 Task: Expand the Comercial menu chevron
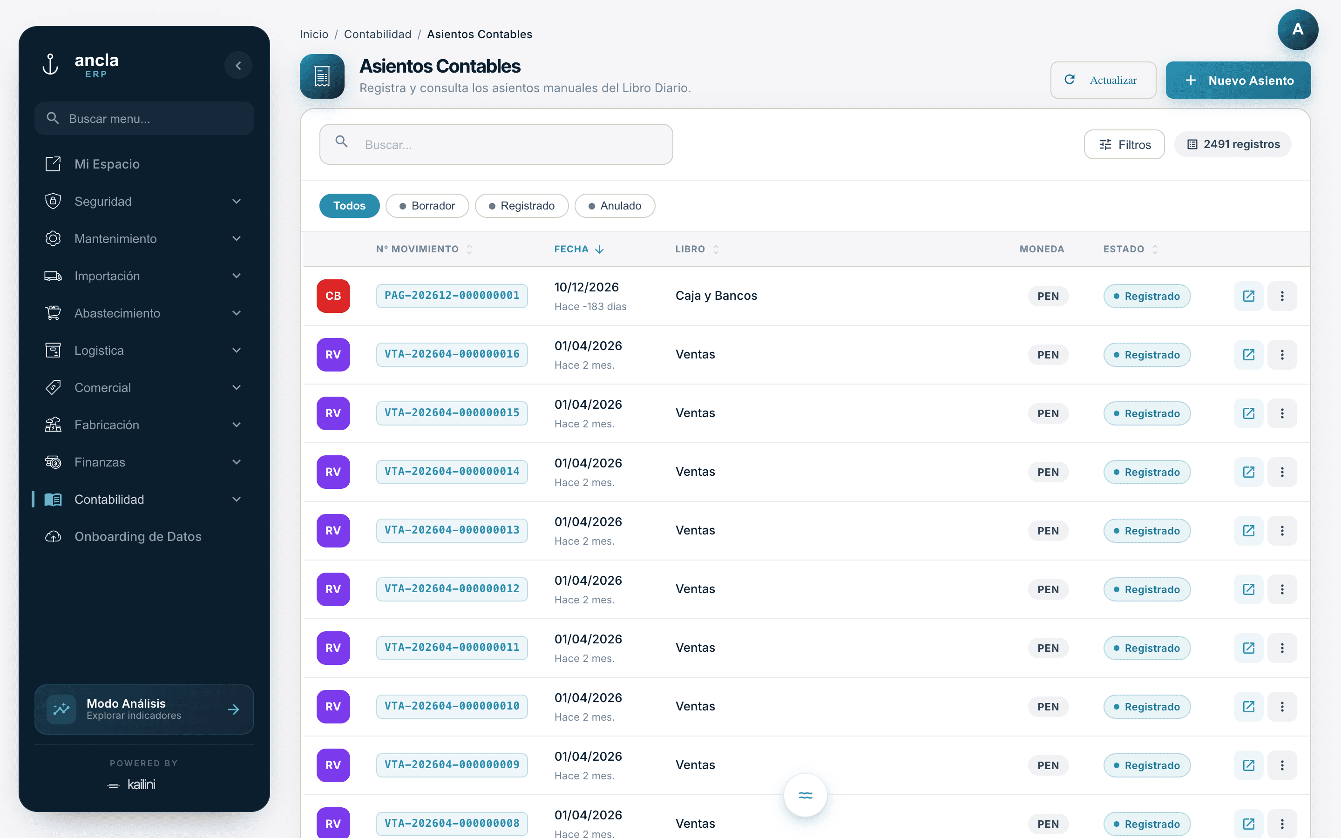237,387
